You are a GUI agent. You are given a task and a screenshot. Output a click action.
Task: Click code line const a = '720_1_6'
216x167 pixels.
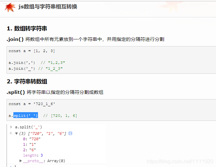32,104
